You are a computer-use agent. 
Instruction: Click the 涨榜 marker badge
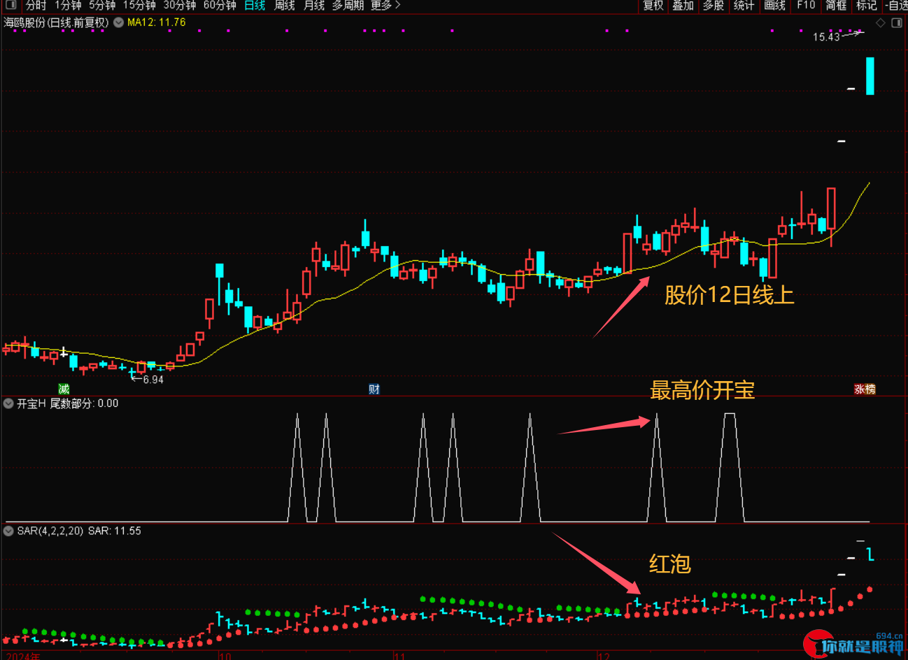tap(865, 389)
